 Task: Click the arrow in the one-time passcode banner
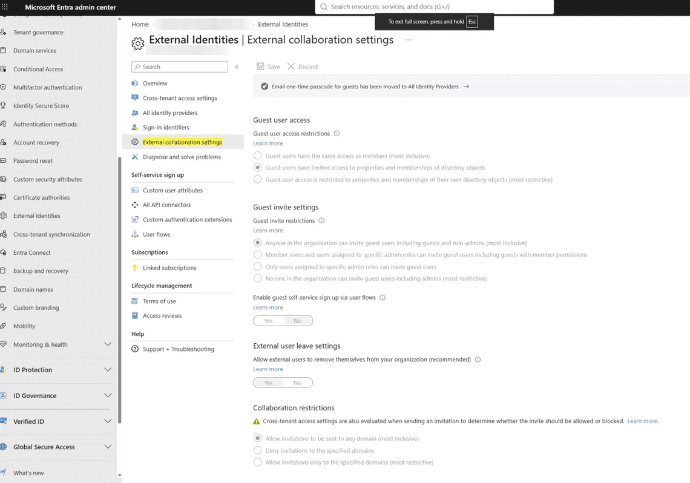(x=466, y=87)
